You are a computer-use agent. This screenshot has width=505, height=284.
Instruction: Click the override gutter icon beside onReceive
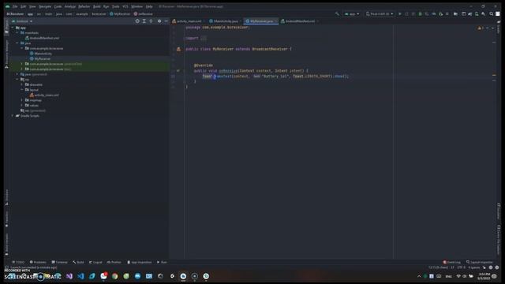point(178,70)
